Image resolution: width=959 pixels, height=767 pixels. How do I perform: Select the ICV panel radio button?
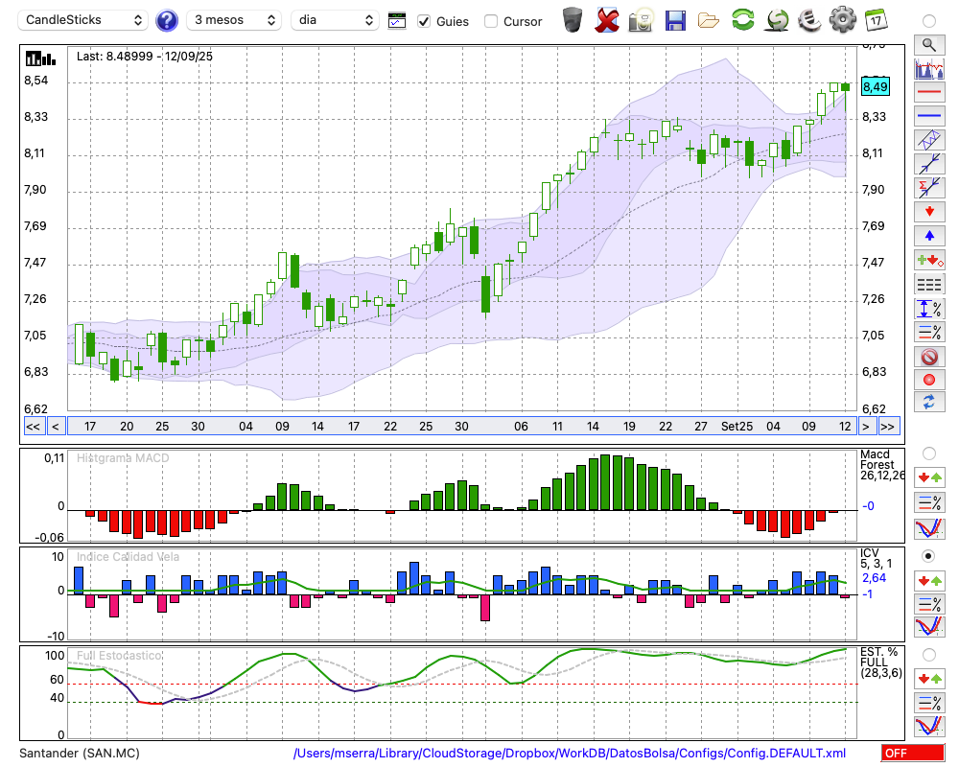click(x=929, y=556)
